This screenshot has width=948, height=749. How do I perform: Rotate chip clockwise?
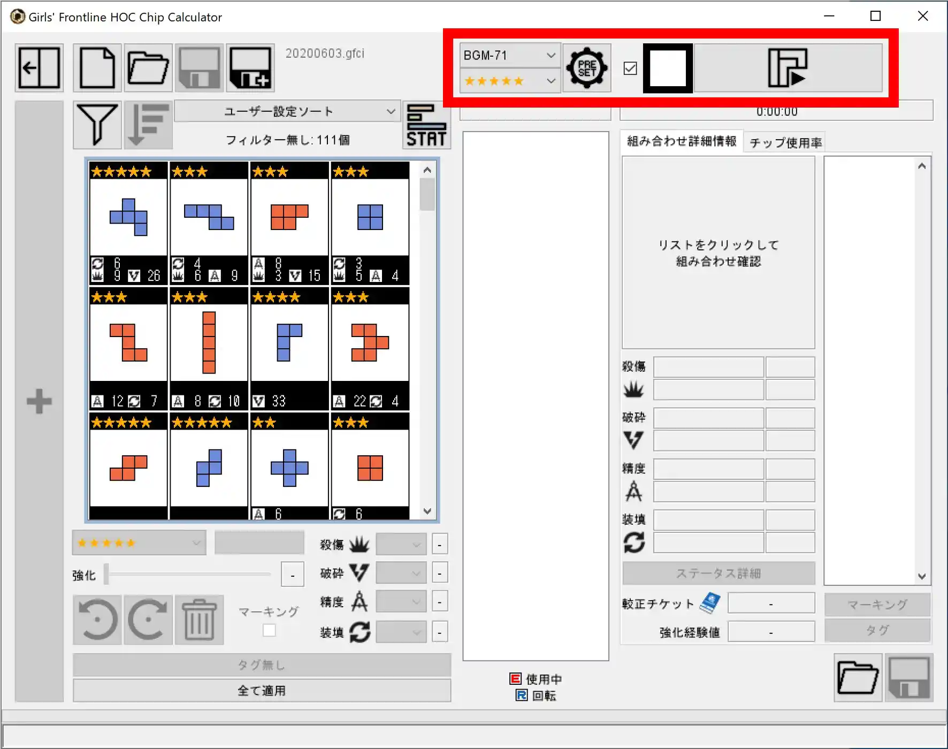pyautogui.click(x=148, y=620)
